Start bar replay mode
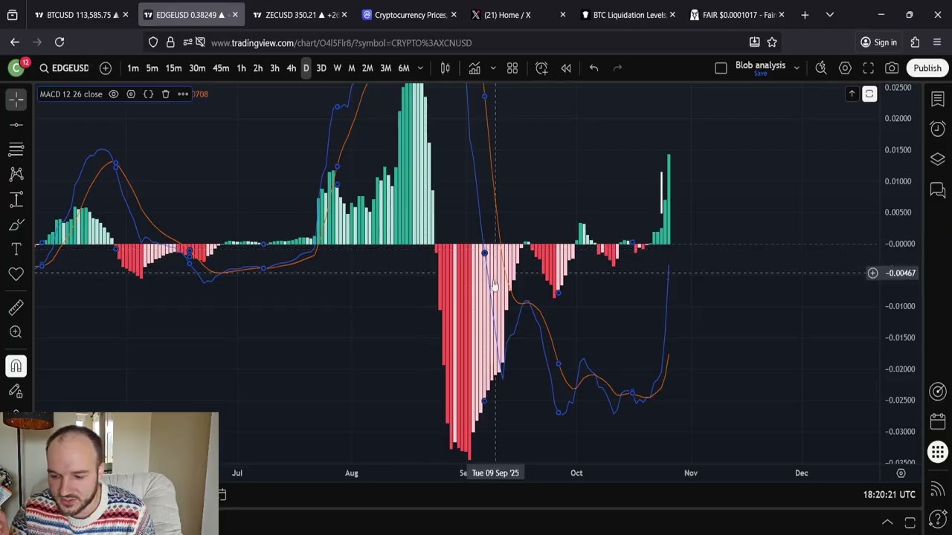 (566, 68)
